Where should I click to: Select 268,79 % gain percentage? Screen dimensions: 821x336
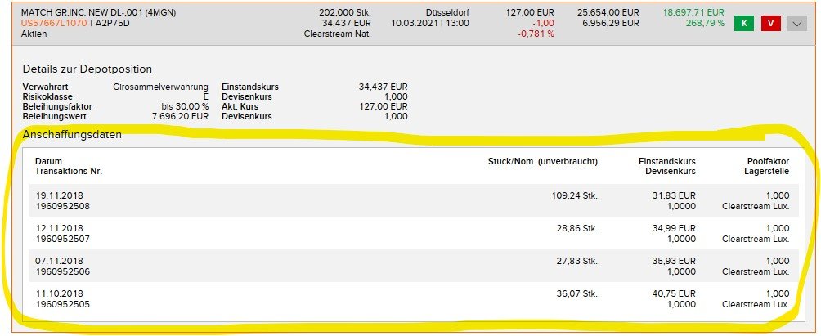705,23
